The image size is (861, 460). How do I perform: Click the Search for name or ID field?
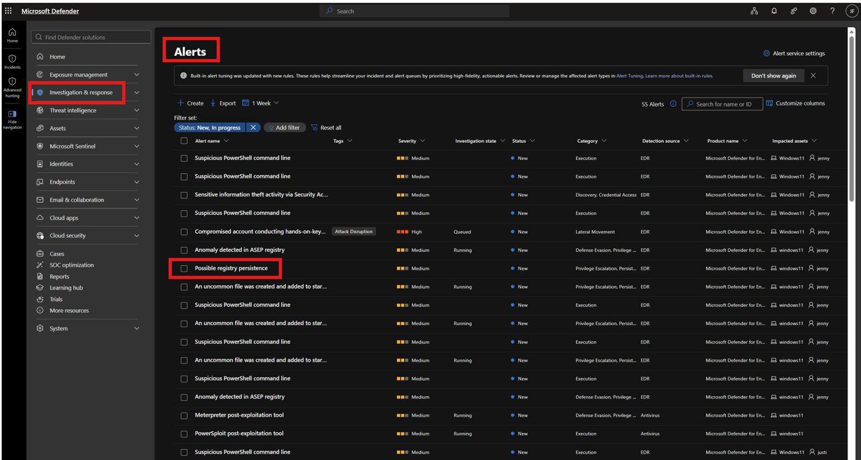pos(722,104)
